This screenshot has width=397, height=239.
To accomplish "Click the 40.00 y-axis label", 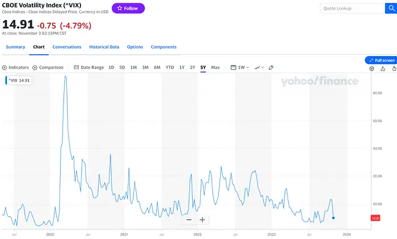I will pyautogui.click(x=377, y=148).
